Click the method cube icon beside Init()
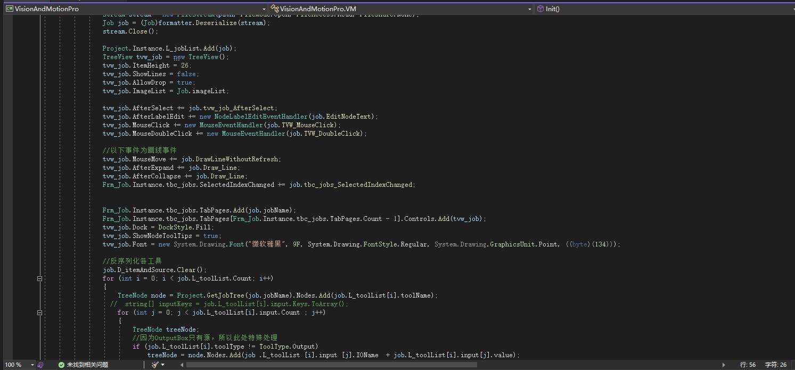This screenshot has height=370, width=795. pos(540,9)
